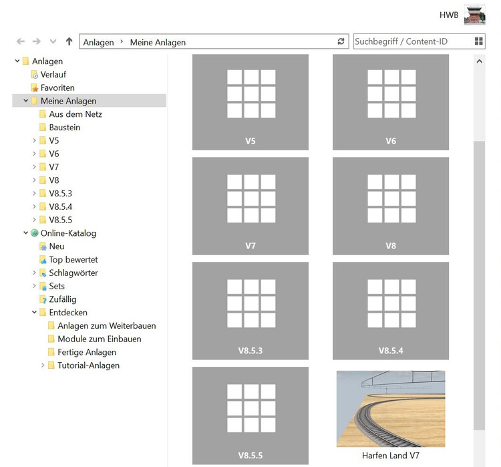Open the recent locations dropdown arrow

(53, 41)
